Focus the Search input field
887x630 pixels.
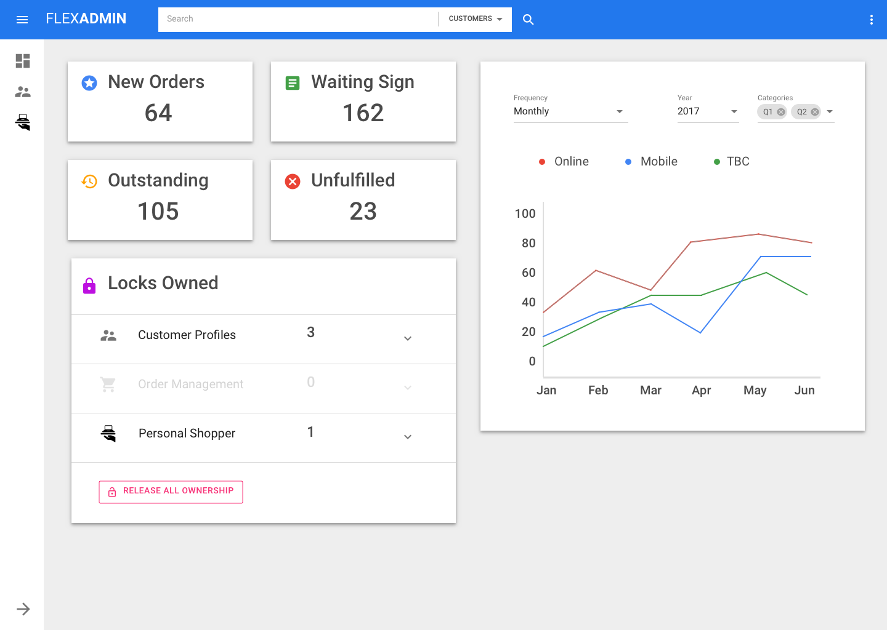[x=298, y=19]
